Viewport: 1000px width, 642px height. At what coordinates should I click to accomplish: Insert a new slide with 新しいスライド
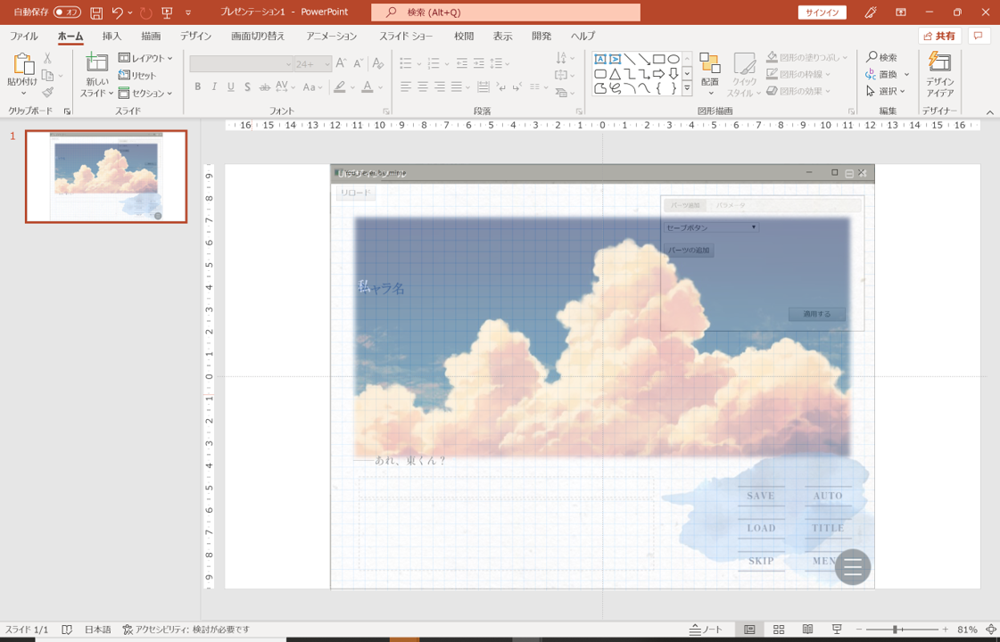[96, 62]
